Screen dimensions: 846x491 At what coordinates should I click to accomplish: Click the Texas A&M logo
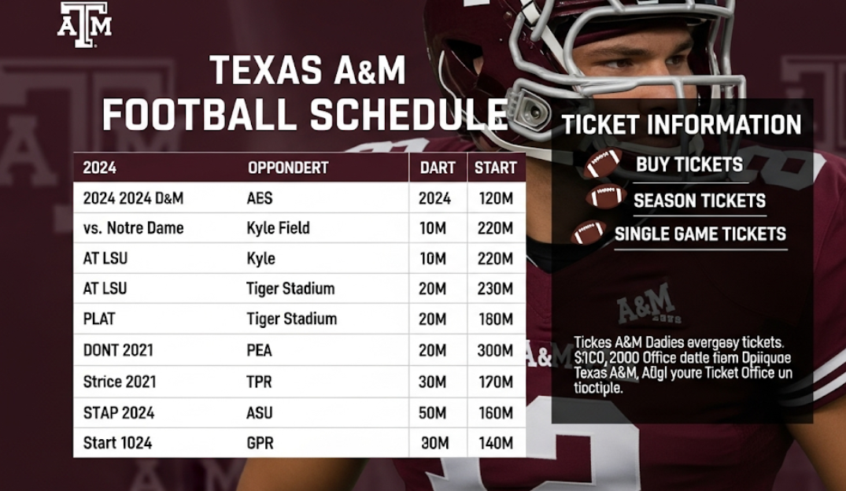(x=84, y=24)
